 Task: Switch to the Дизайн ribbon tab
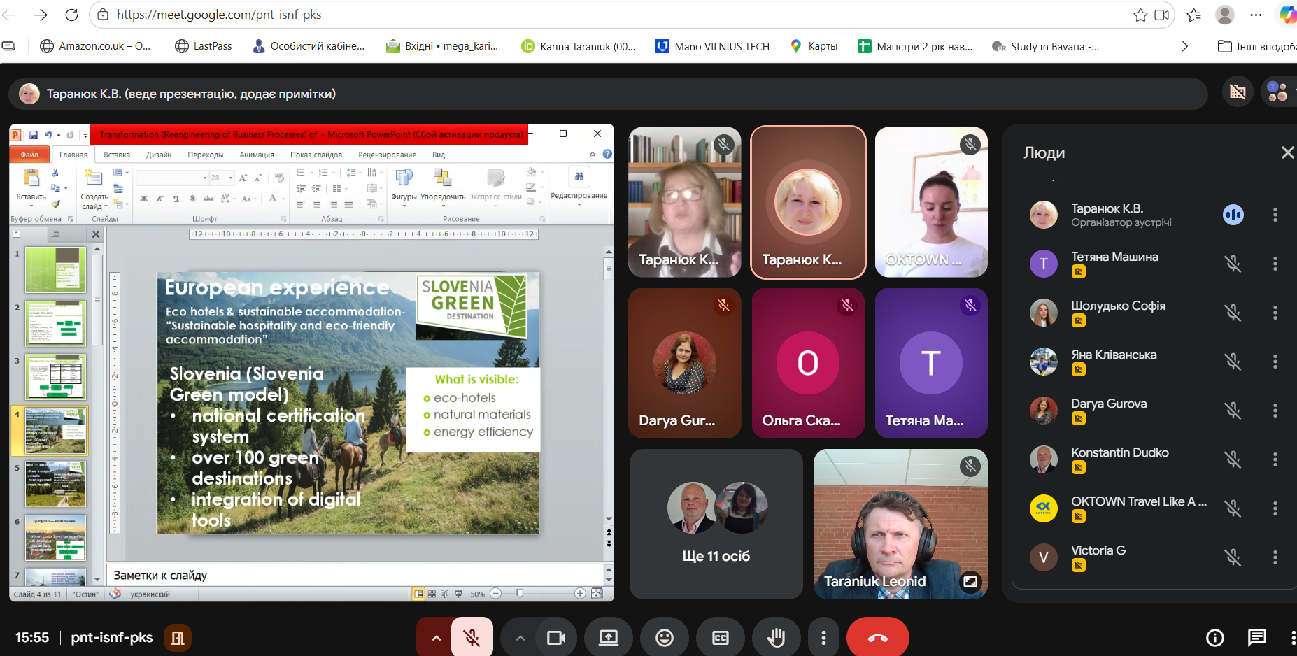159,155
